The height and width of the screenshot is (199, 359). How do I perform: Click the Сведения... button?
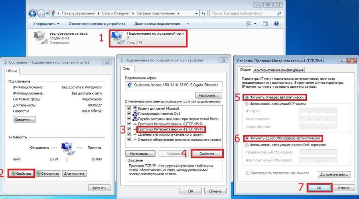click(x=24, y=119)
